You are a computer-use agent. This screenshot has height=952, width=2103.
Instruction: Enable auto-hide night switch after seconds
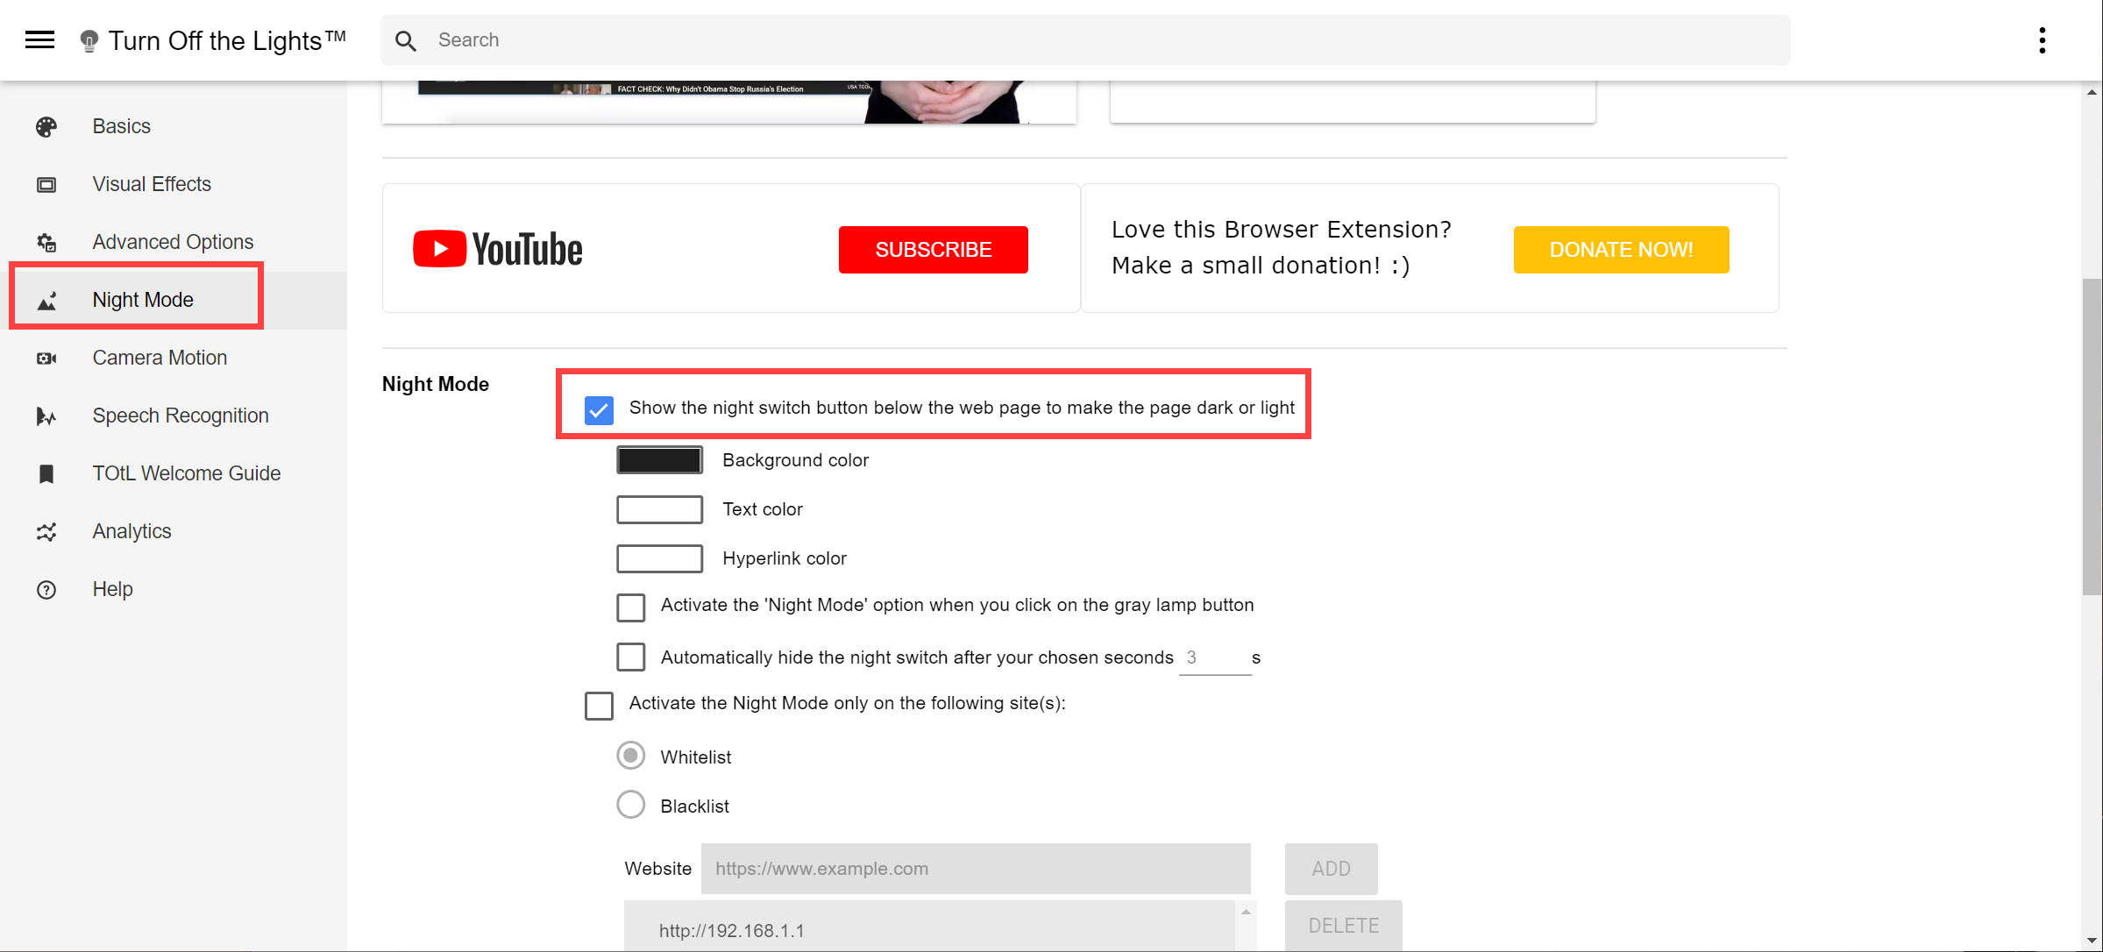point(630,657)
